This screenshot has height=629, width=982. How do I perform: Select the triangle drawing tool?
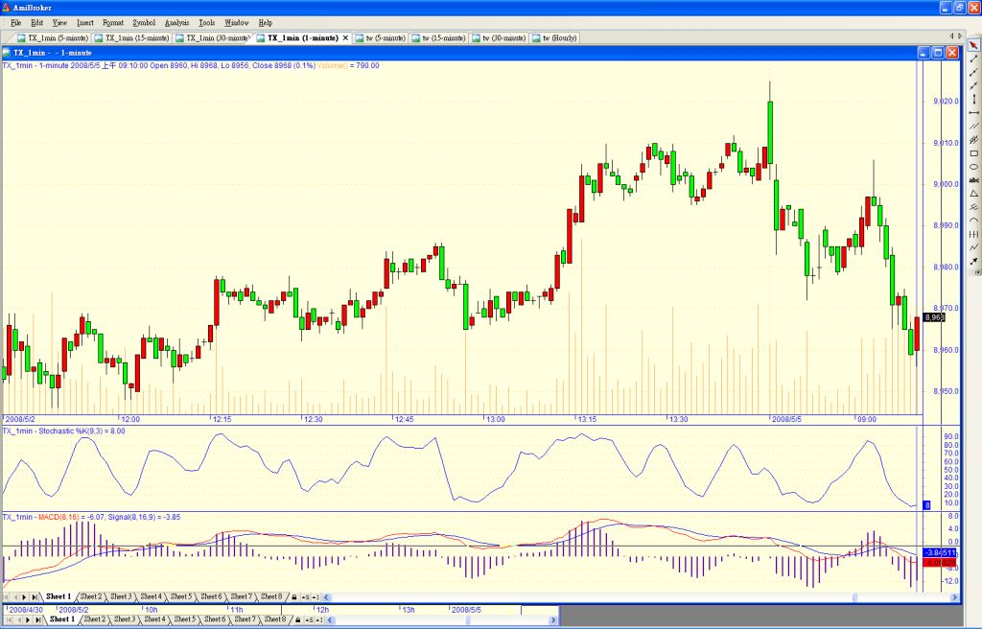click(974, 194)
